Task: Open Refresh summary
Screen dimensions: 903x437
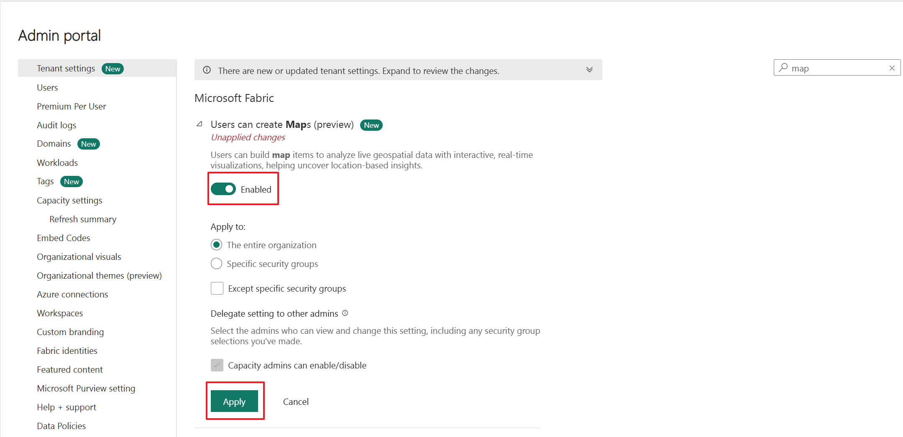Action: [83, 219]
